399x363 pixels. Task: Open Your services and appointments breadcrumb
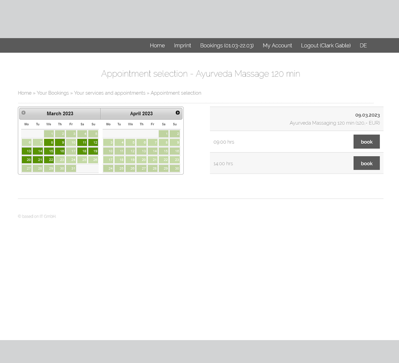[x=110, y=93]
